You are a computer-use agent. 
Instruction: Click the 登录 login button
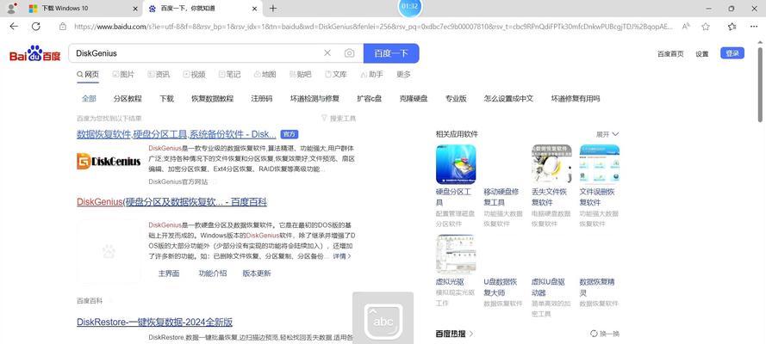tap(732, 53)
